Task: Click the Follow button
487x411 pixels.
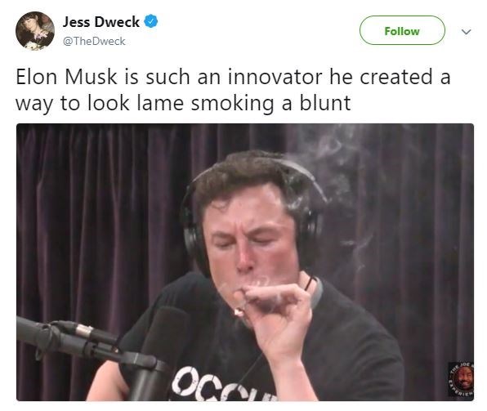Action: point(402,30)
